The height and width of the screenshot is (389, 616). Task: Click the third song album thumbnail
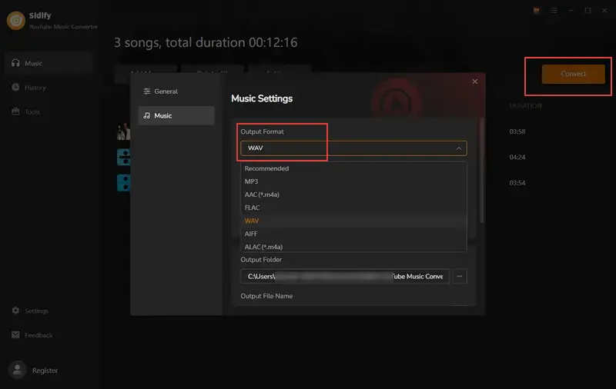[x=123, y=183]
